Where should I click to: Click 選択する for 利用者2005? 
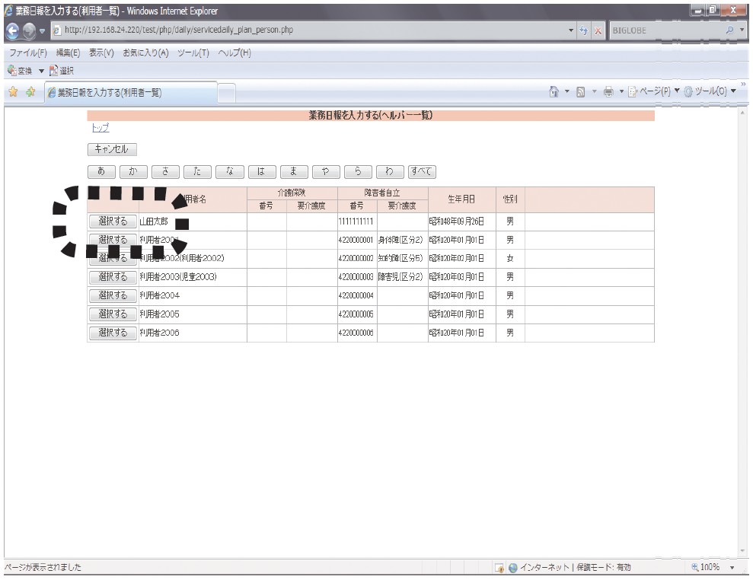[113, 314]
